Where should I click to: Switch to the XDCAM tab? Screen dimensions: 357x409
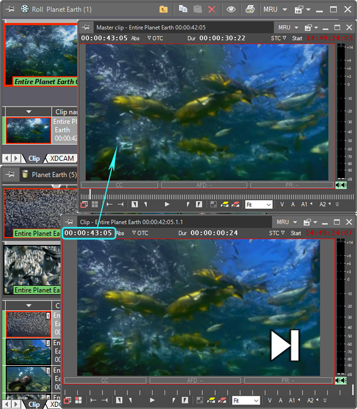click(x=62, y=159)
